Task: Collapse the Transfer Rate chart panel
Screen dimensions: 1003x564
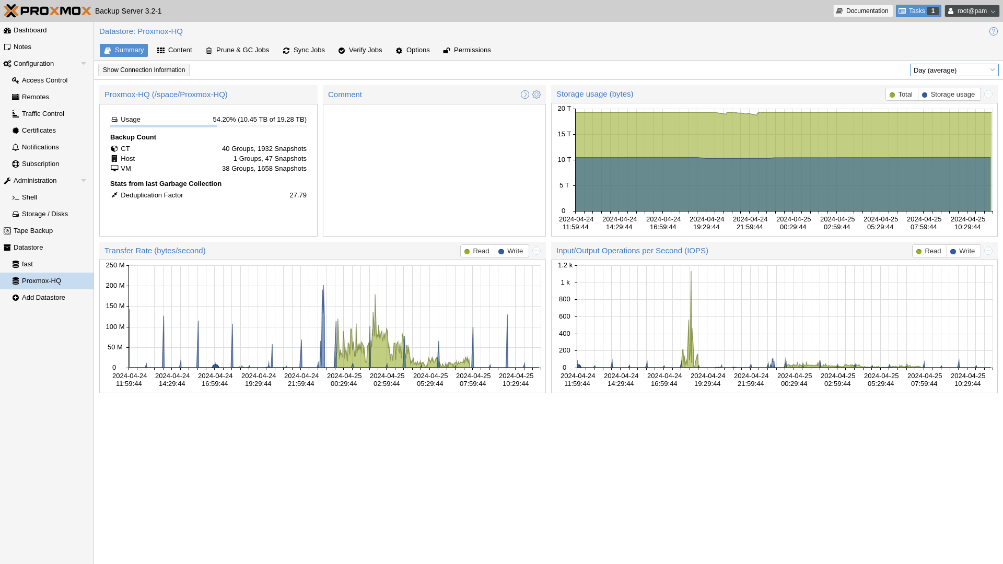Action: pos(537,251)
